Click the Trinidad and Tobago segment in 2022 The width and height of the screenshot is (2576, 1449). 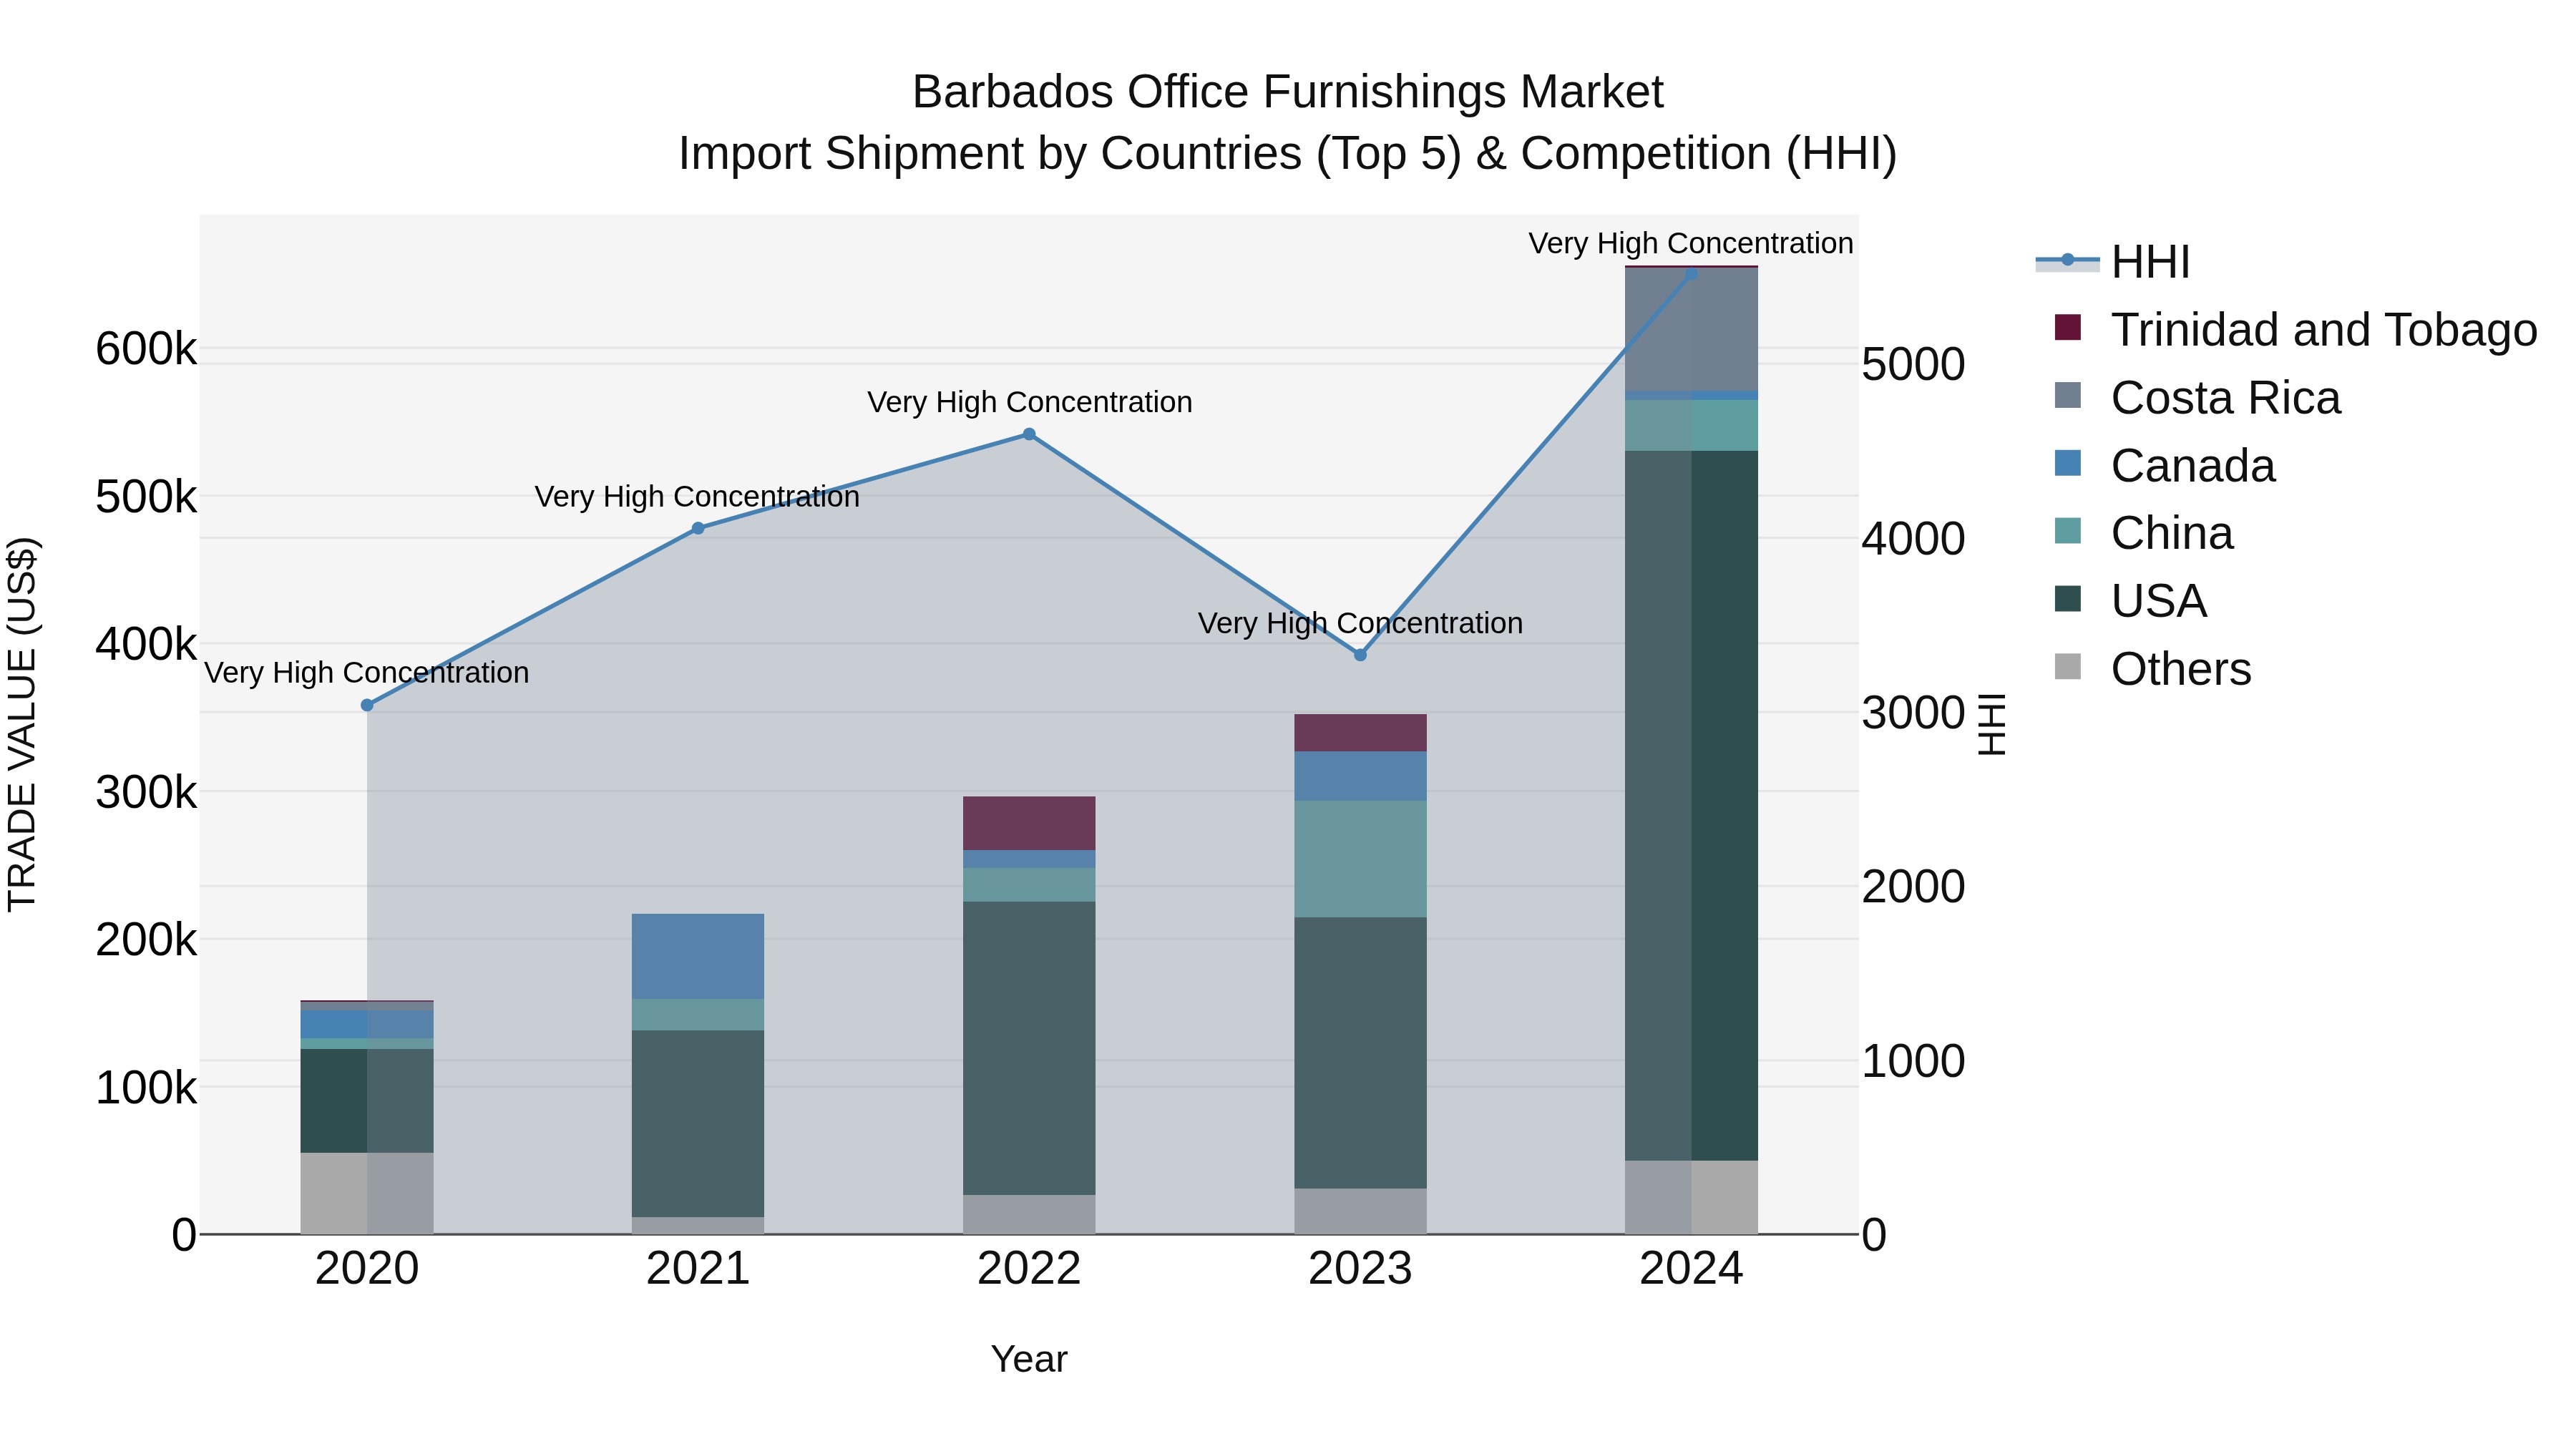tap(1029, 823)
